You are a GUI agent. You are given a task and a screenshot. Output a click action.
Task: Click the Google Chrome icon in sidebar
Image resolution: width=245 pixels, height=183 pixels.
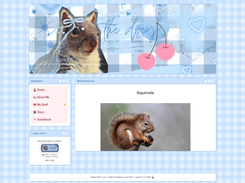(x=43, y=155)
